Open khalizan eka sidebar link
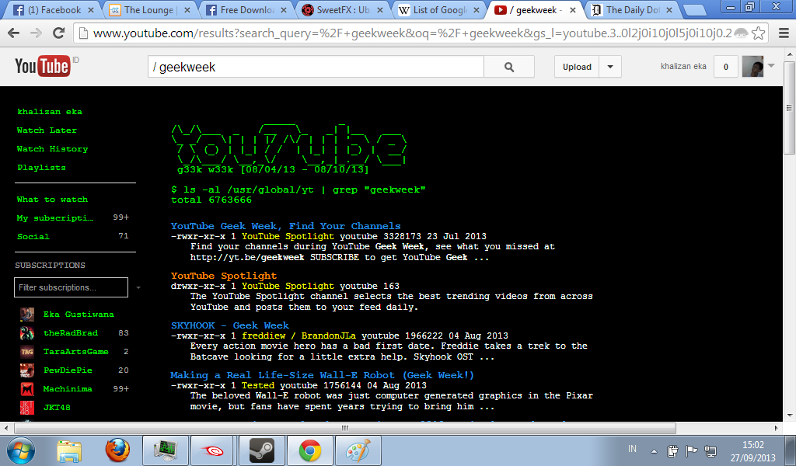Viewport: 796px width, 466px height. coord(49,112)
